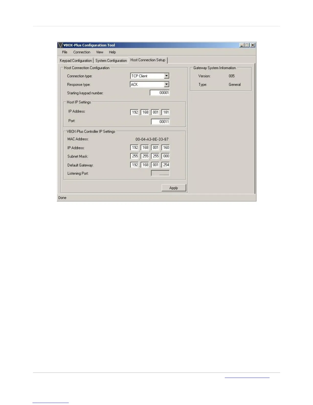Click Host IP Address last octet 181

(165, 112)
